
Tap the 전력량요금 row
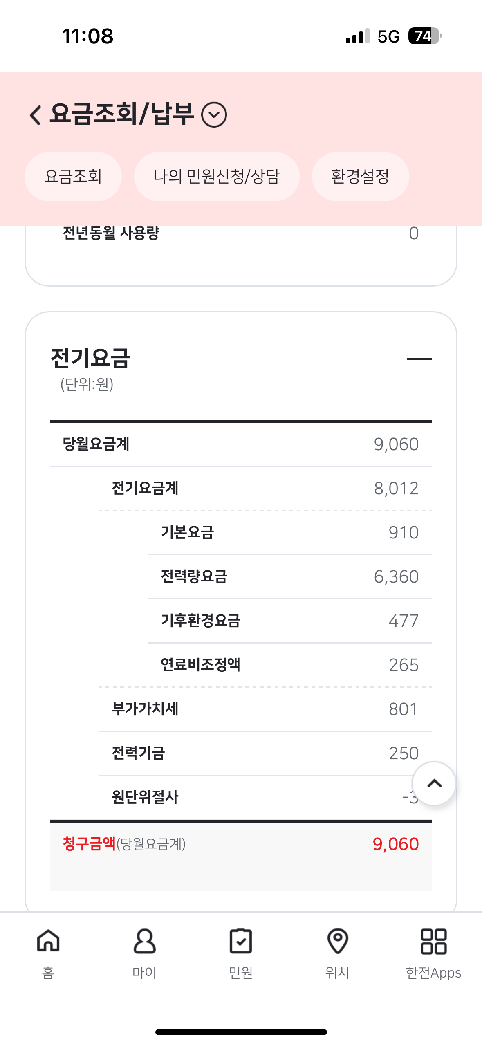289,576
